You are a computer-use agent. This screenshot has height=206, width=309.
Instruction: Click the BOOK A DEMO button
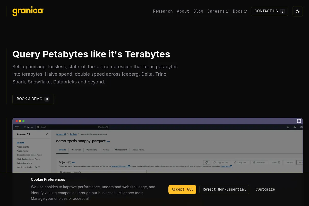tap(33, 99)
